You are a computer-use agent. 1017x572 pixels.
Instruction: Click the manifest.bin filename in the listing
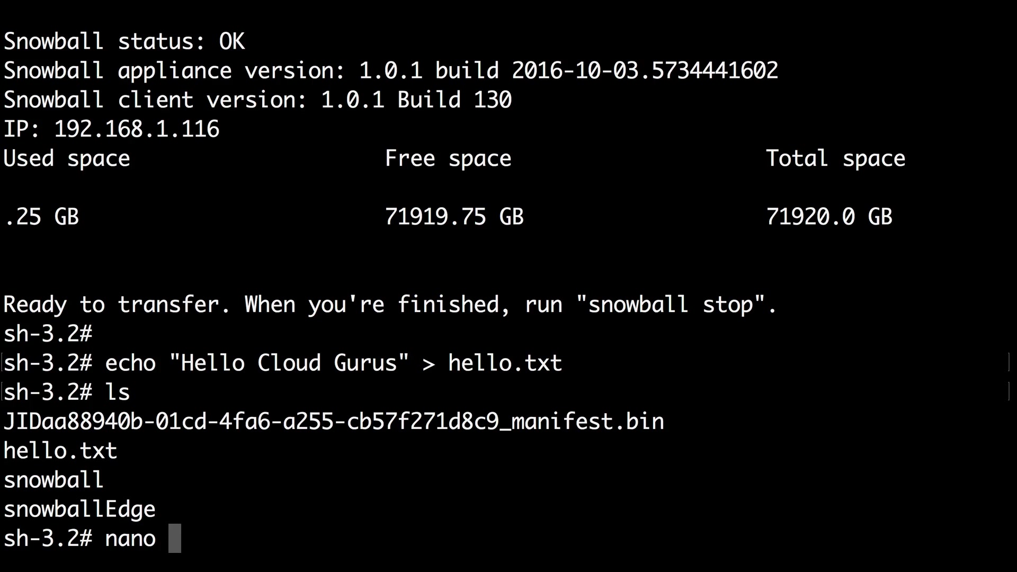coord(334,422)
